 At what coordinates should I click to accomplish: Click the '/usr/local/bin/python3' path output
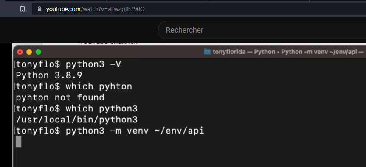pyautogui.click(x=77, y=120)
